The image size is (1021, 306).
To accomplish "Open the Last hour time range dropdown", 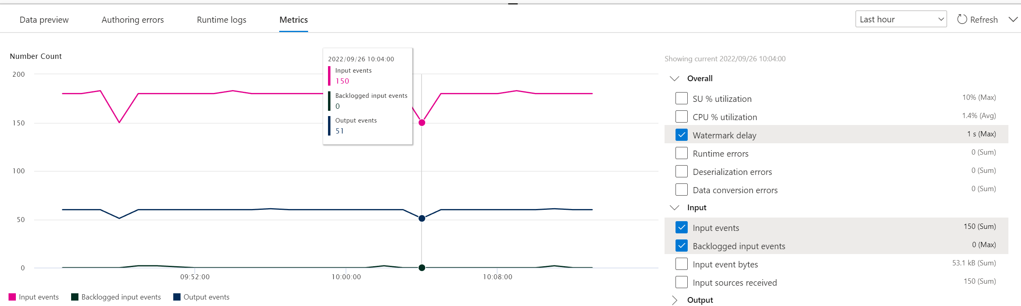I will 901,19.
